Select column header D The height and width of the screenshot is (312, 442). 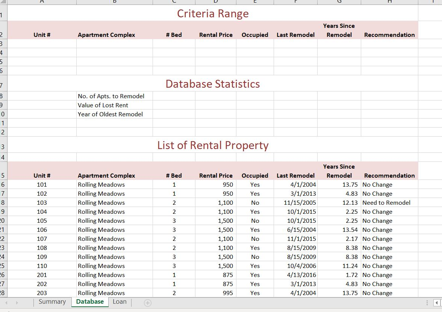(x=215, y=2)
